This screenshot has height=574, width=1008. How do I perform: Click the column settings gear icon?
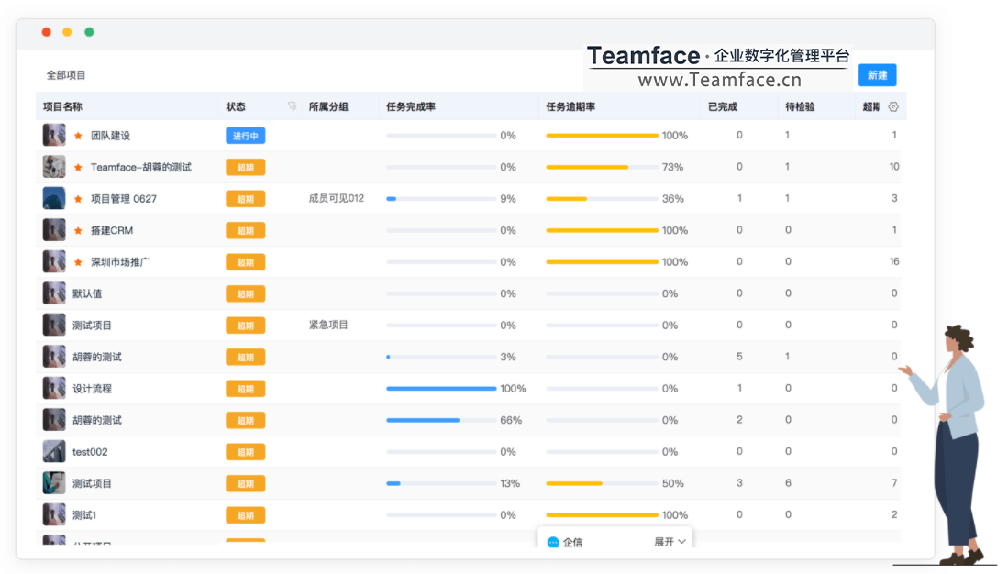click(x=893, y=106)
